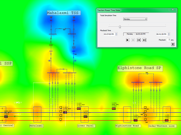Viewport: 181px width, 135px height.
Task: Click the simulation time slider thumb
Action: pyautogui.click(x=120, y=26)
